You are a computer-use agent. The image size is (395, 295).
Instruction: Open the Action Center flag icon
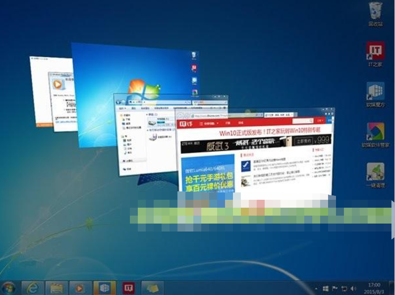pyautogui.click(x=335, y=288)
